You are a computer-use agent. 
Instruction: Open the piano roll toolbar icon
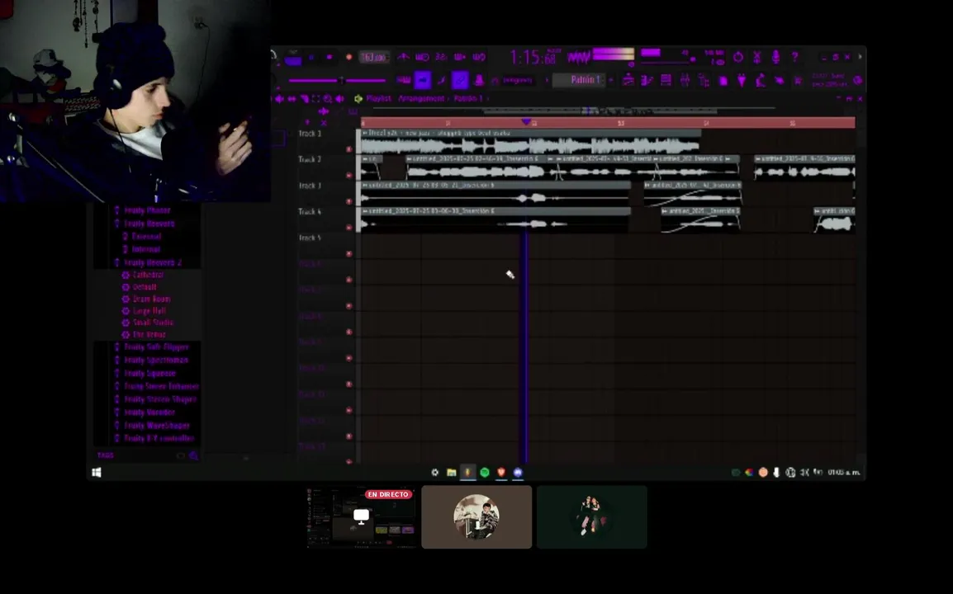point(647,80)
